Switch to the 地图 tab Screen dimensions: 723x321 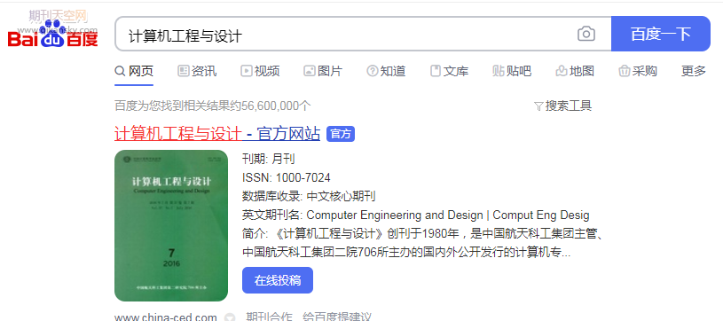tap(575, 71)
